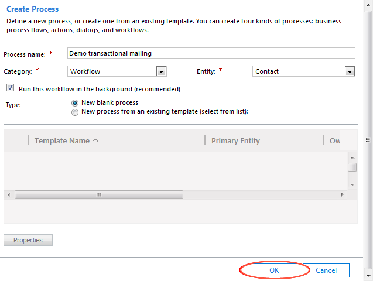Screen dimensions: 373x281
Task: Click the horizontal scrollbar thumb in template list
Action: [x=98, y=194]
